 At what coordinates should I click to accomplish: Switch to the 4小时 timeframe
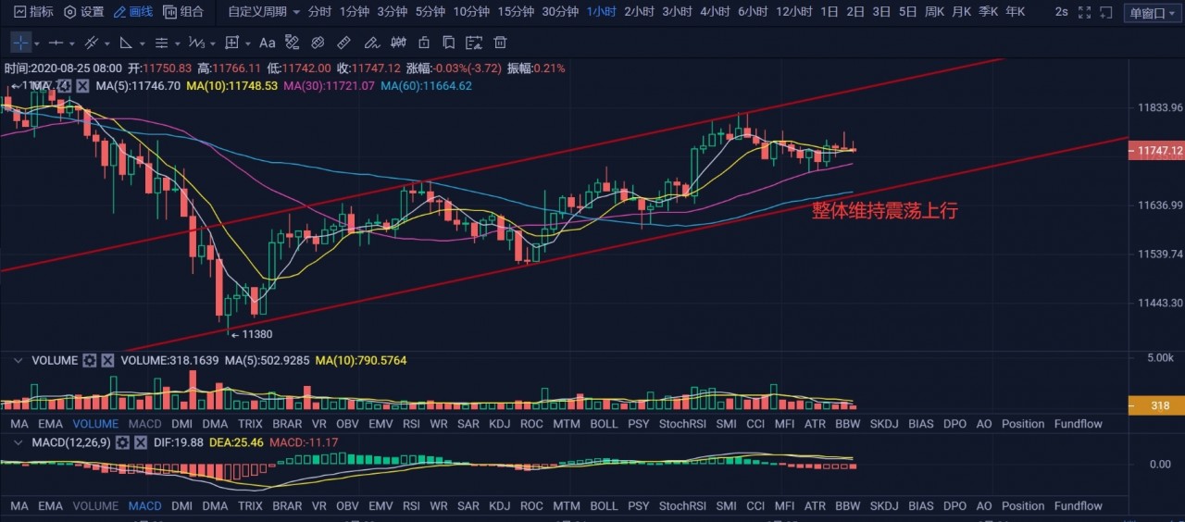[714, 12]
